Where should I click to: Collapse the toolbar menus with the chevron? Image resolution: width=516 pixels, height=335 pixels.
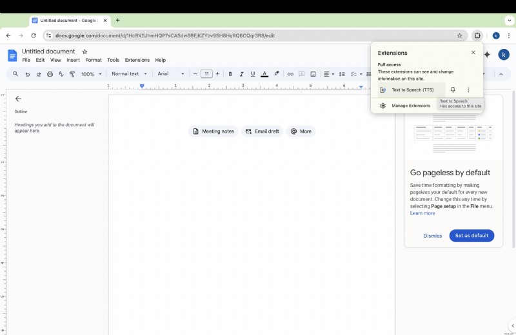pyautogui.click(x=501, y=74)
